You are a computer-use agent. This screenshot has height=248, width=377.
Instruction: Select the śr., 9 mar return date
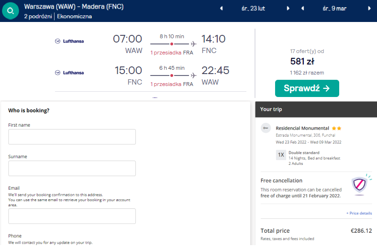coord(334,8)
